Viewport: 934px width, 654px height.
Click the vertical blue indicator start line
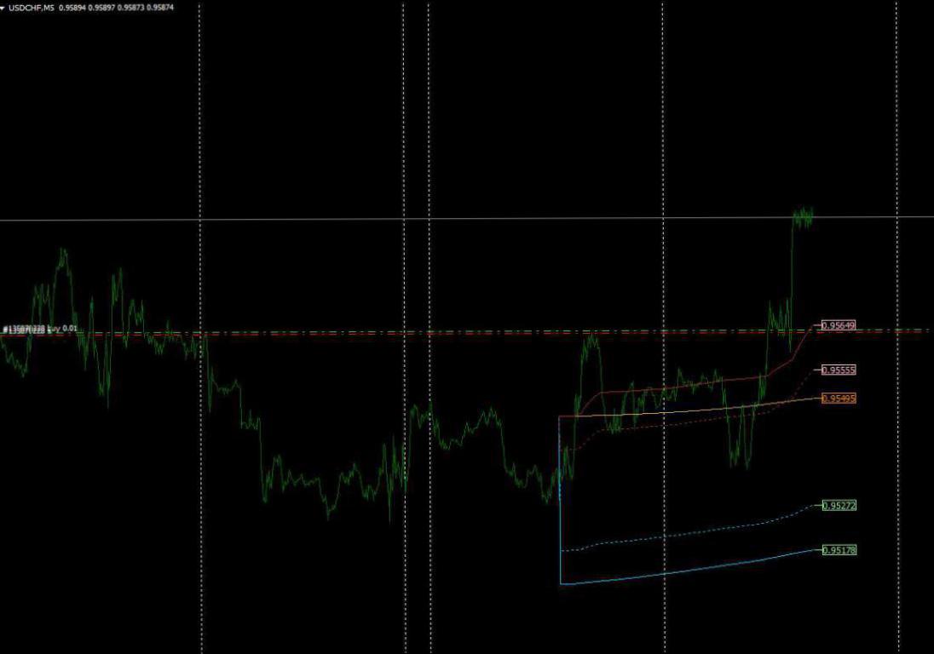click(559, 511)
